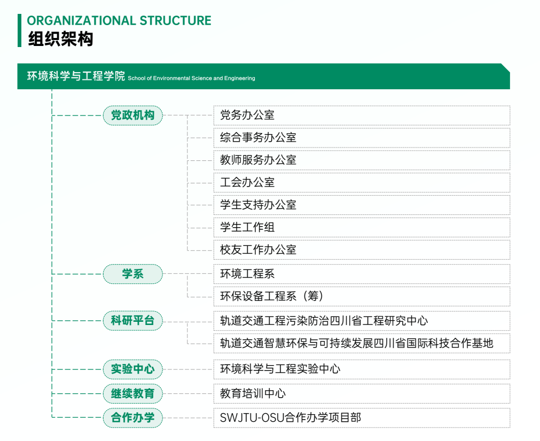Click 环保设备工程系（筹） department box
The height and width of the screenshot is (441, 540).
tap(362, 297)
